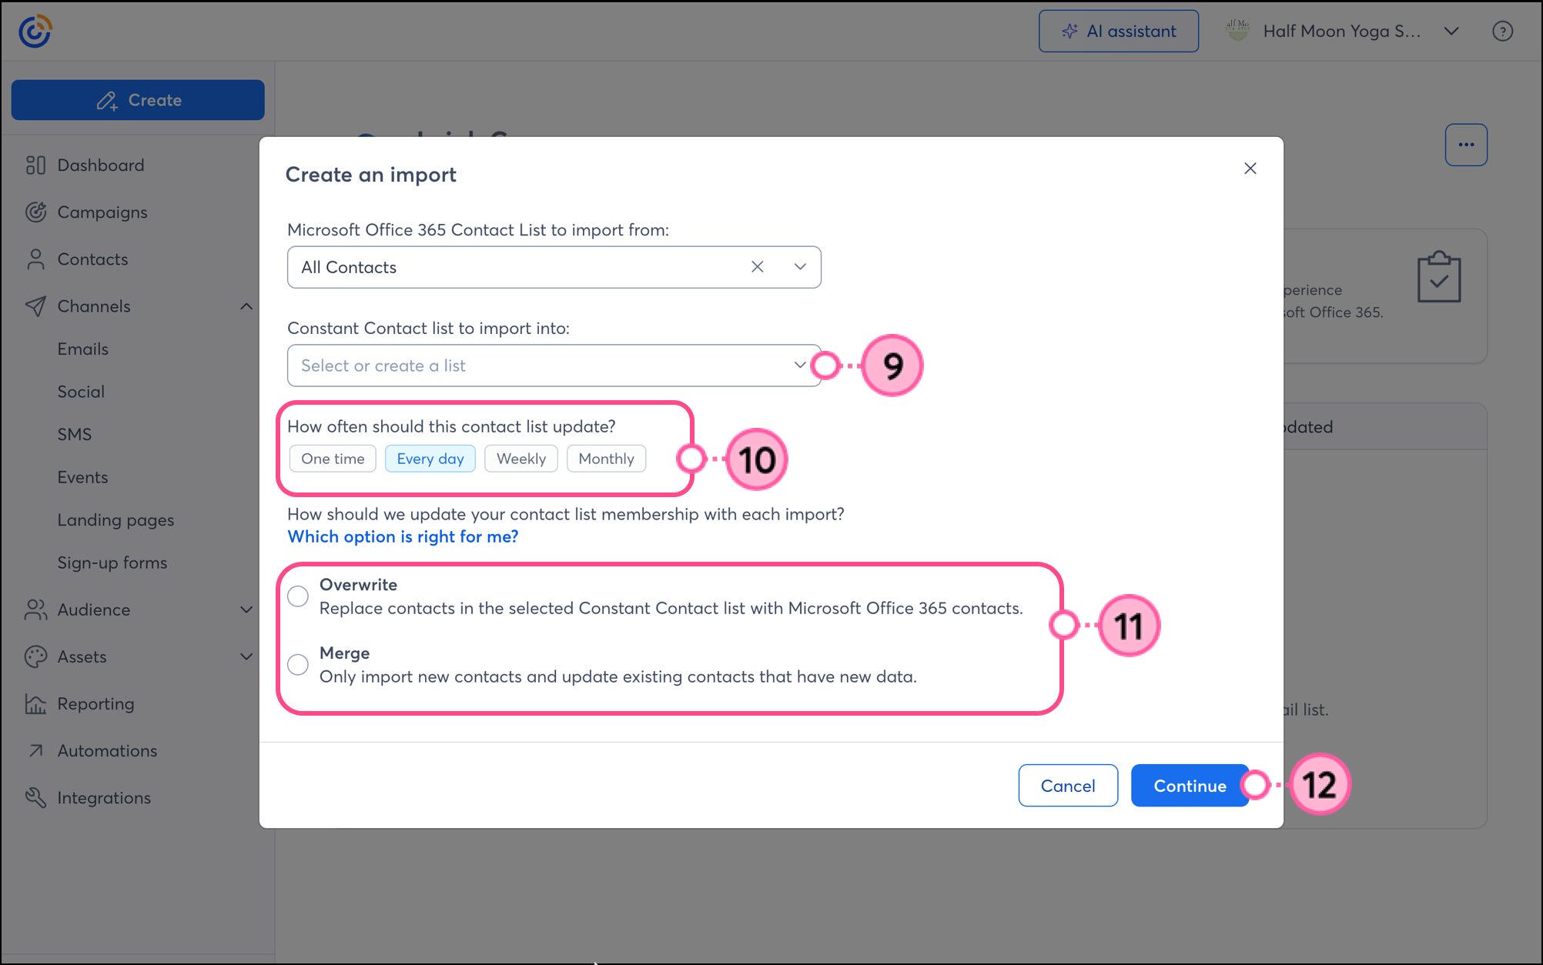Click the Continue button
The height and width of the screenshot is (965, 1543).
1190,786
